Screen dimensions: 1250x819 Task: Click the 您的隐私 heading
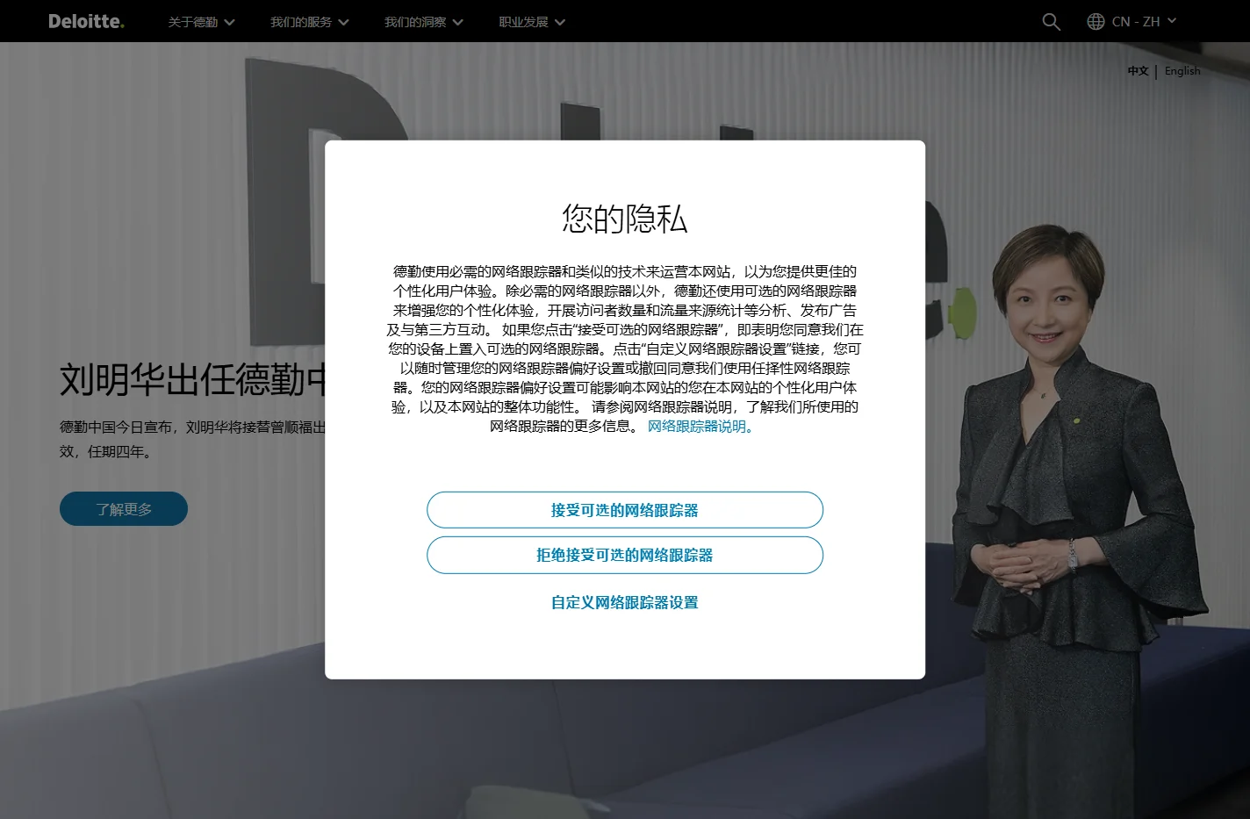coord(625,219)
